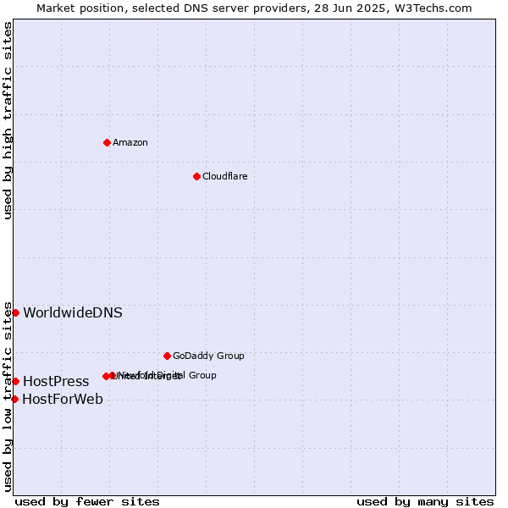
Task: Click the 'Cloudflare' label text
Action: [x=225, y=176]
